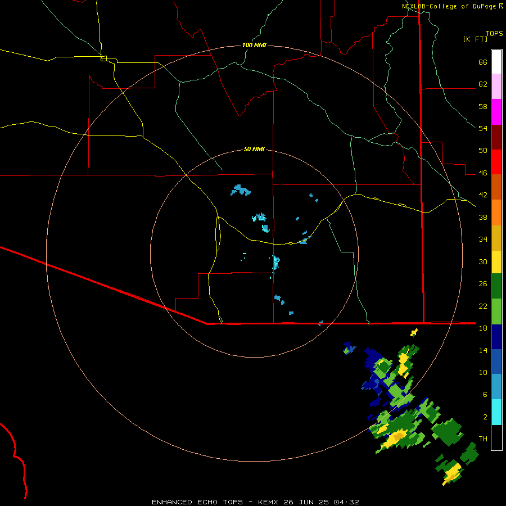Viewport: 506px width, 506px height.
Task: Click legend value 14
Action: [x=483, y=350]
